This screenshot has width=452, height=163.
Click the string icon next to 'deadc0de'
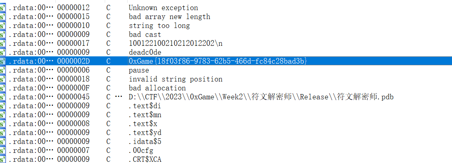click(x=2, y=52)
